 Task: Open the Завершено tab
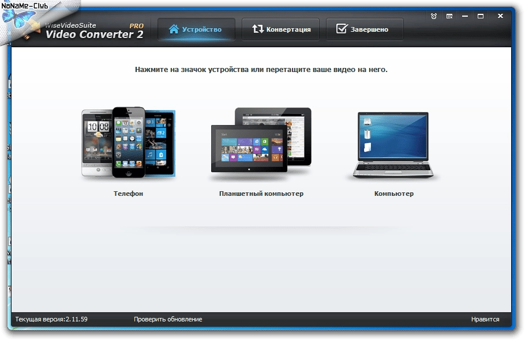[365, 29]
